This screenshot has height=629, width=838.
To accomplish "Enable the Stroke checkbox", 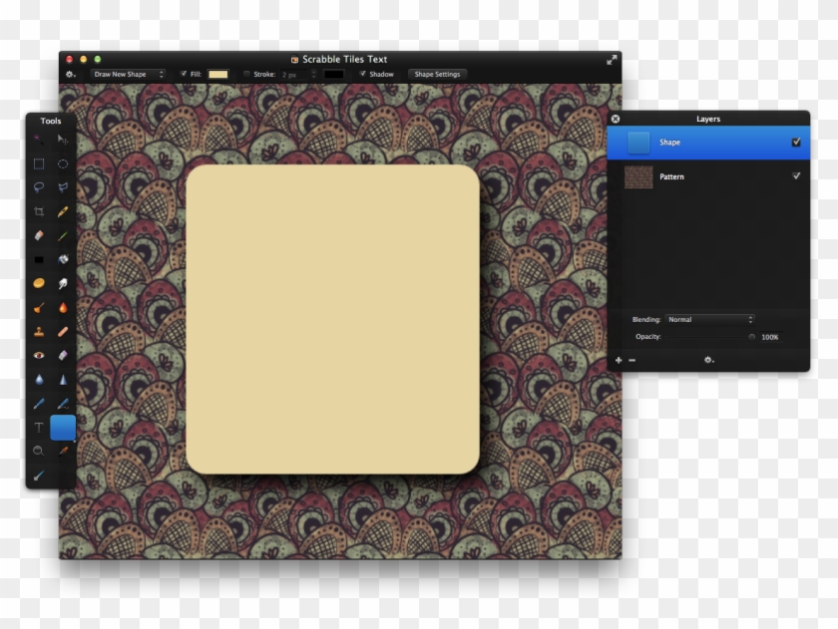I will pos(247,74).
